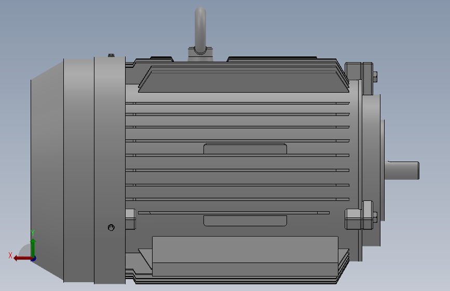Click the green Y axis arrow of the triad

coord(33,248)
